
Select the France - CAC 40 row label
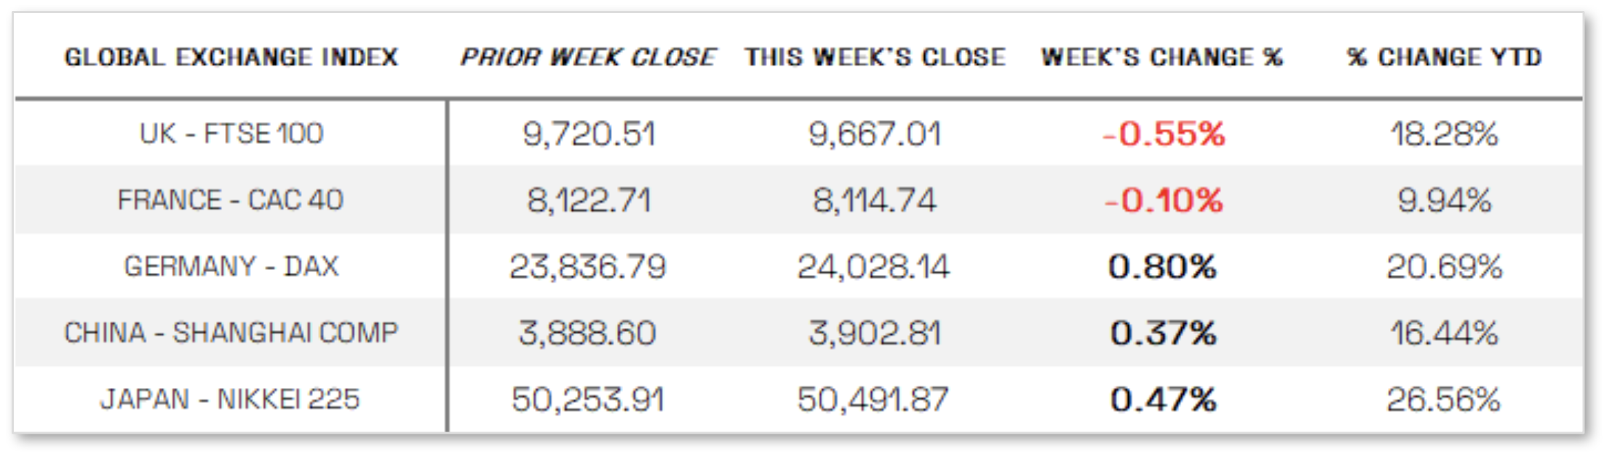[231, 200]
